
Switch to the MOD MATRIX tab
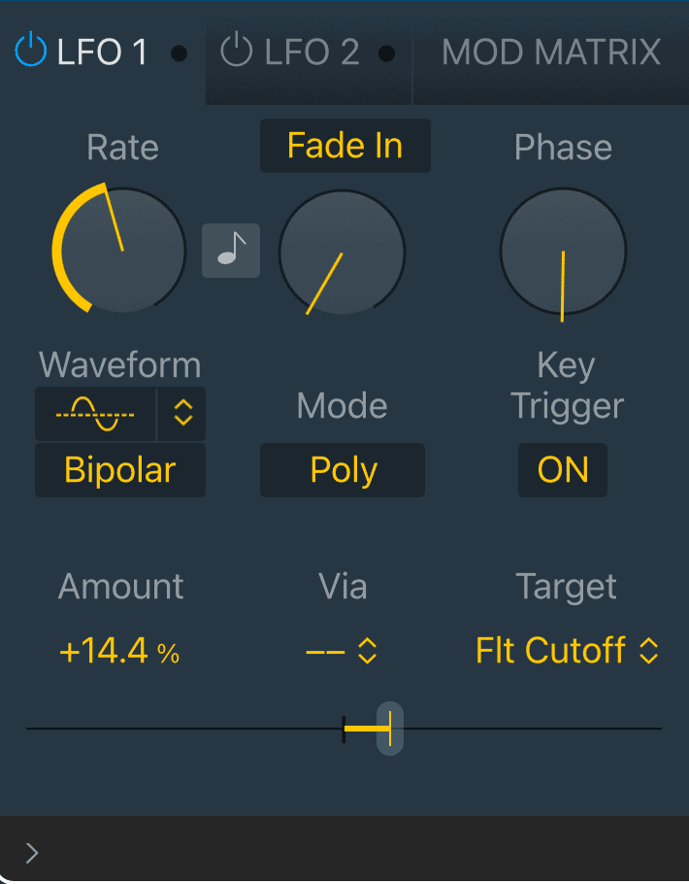pyautogui.click(x=551, y=52)
